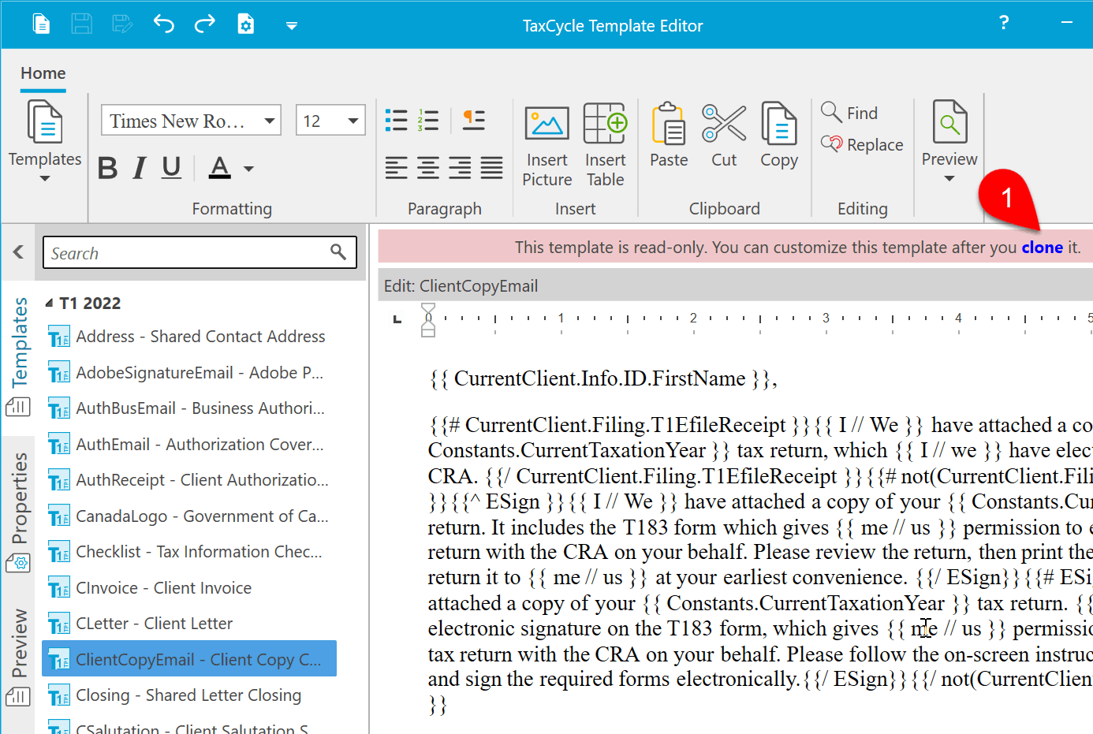The width and height of the screenshot is (1093, 734).
Task: Align text right
Action: click(x=460, y=168)
